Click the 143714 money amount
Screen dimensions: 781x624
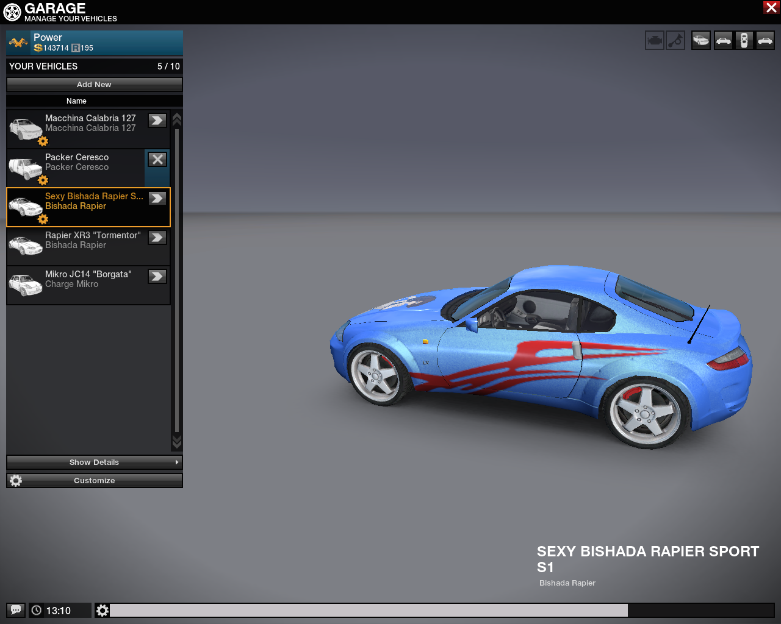pyautogui.click(x=56, y=48)
